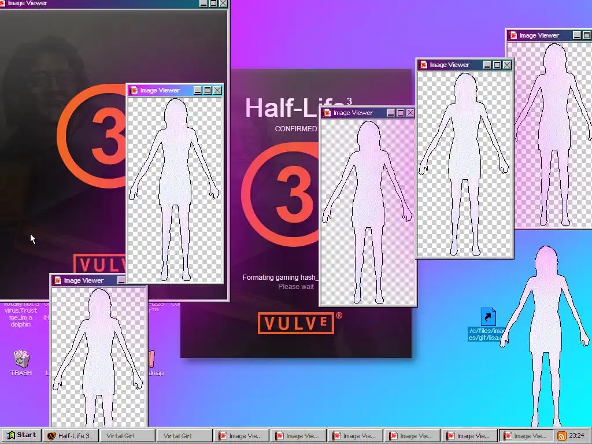Screen dimensions: 592x444
Task: Click the app icon of the large dark Image Viewer
Action: tap(2, 3)
